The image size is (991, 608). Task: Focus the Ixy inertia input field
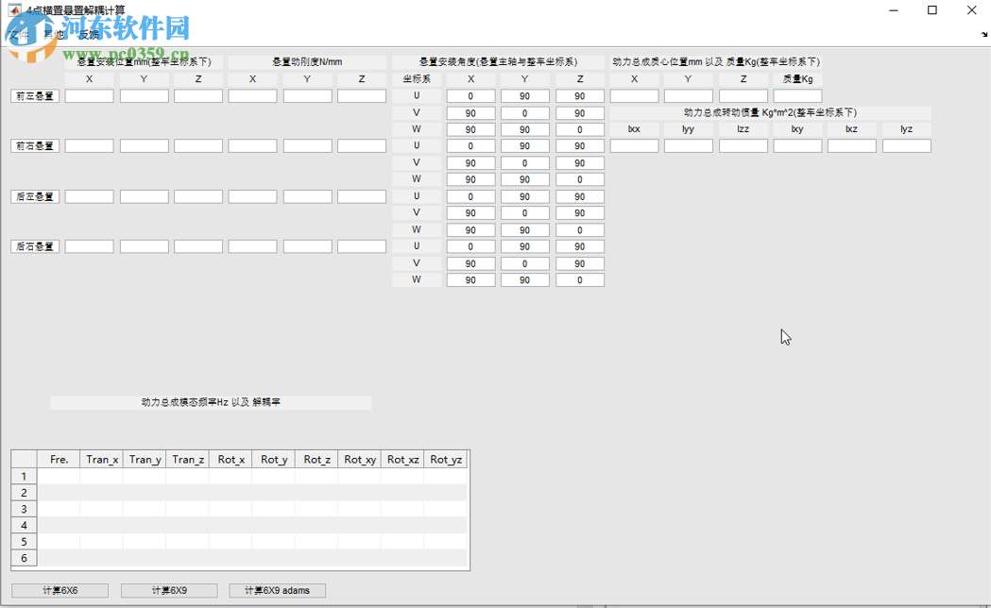pyautogui.click(x=797, y=145)
